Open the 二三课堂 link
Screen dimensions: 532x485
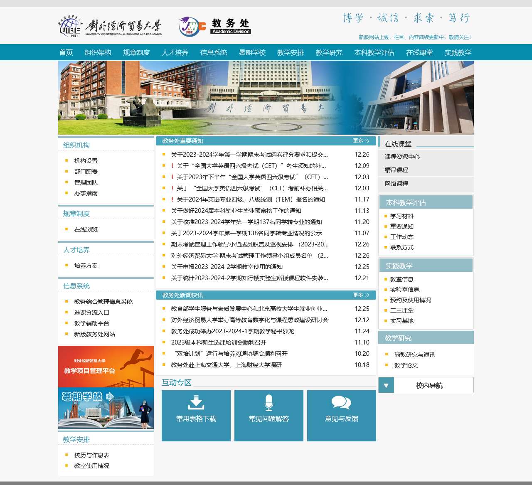[402, 310]
